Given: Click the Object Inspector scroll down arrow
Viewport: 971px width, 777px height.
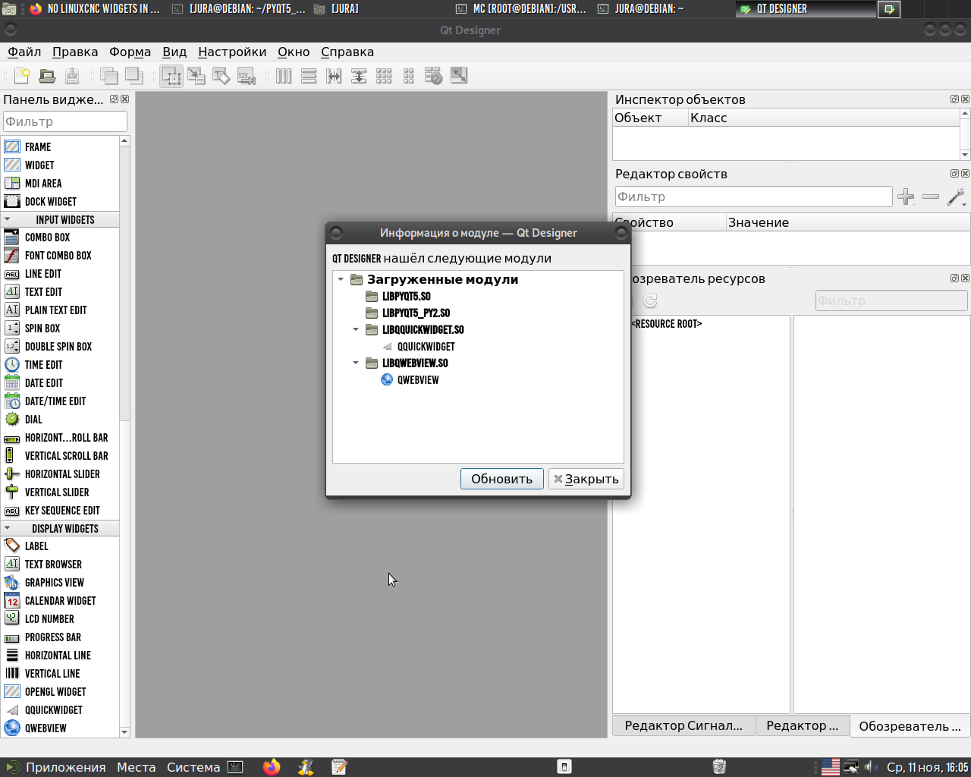Looking at the screenshot, I should coord(965,155).
